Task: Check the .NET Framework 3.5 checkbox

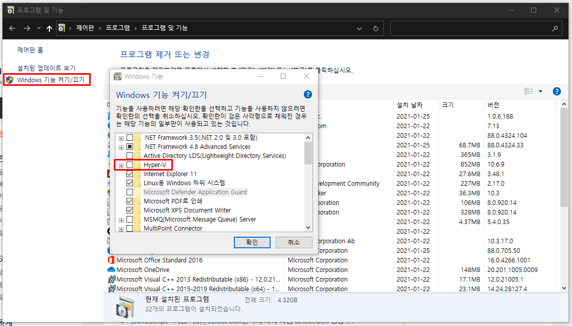Action: point(130,138)
